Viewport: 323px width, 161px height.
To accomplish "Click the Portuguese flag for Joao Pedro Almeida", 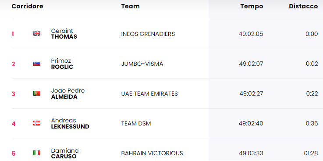I will coord(37,93).
